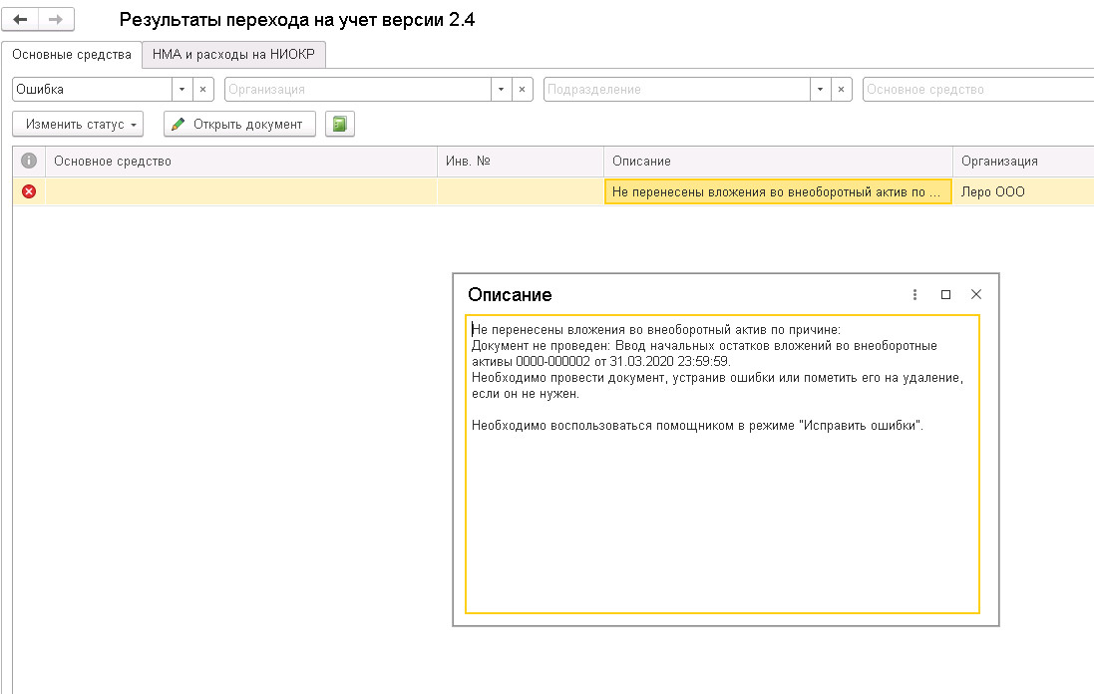Click the back navigation arrow
The width and height of the screenshot is (1094, 694).
20,20
